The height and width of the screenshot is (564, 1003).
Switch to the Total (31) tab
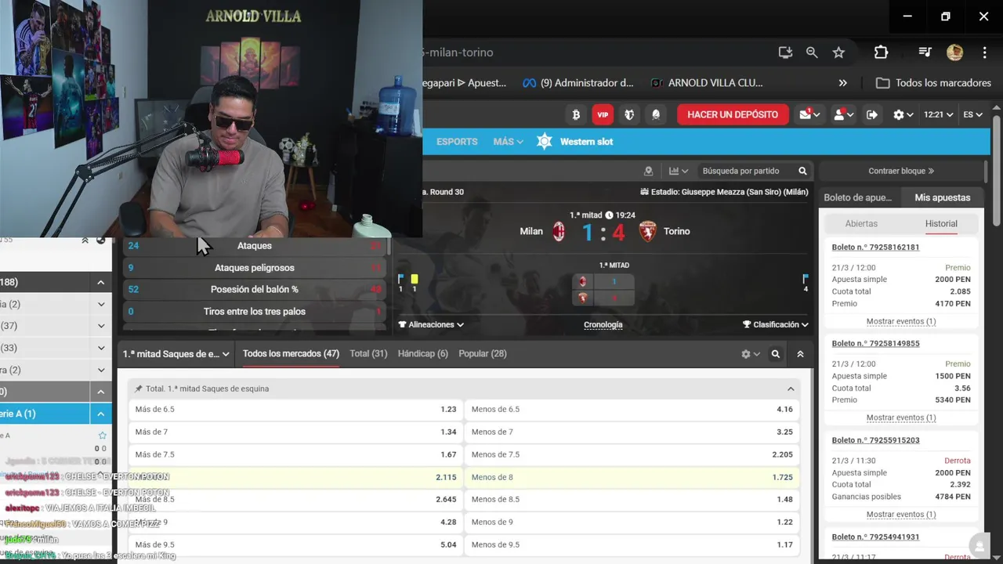pos(368,354)
